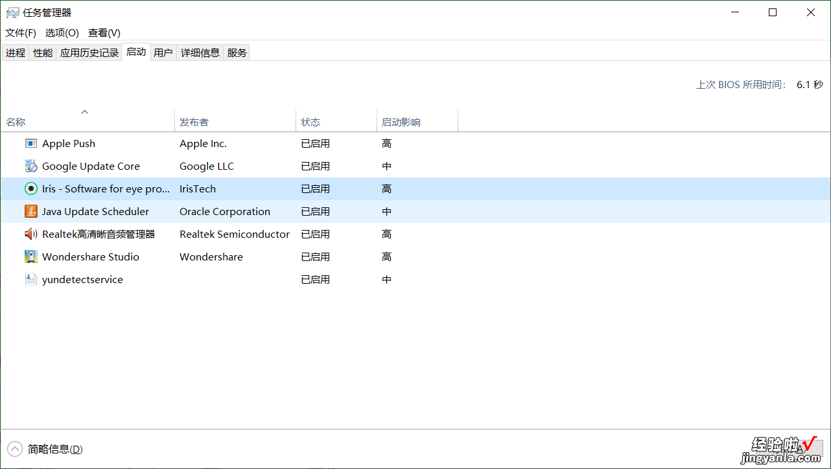Select the Java Update Scheduler entry name

[x=95, y=211]
